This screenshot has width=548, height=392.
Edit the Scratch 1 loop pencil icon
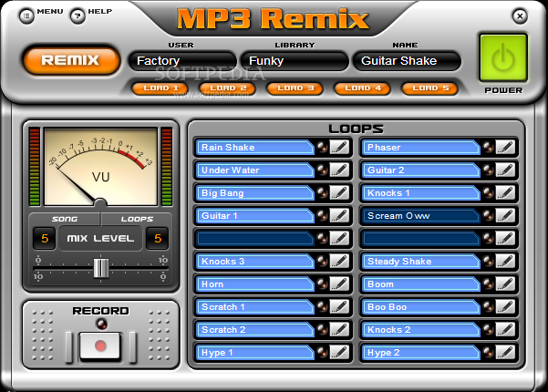coord(339,306)
